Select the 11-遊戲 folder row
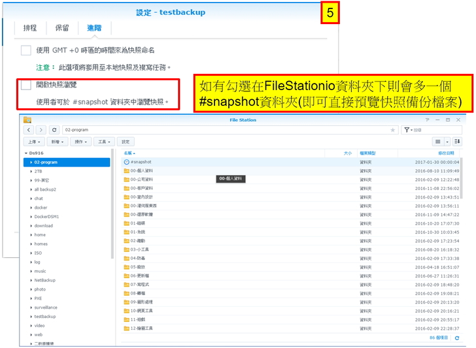 point(291,320)
